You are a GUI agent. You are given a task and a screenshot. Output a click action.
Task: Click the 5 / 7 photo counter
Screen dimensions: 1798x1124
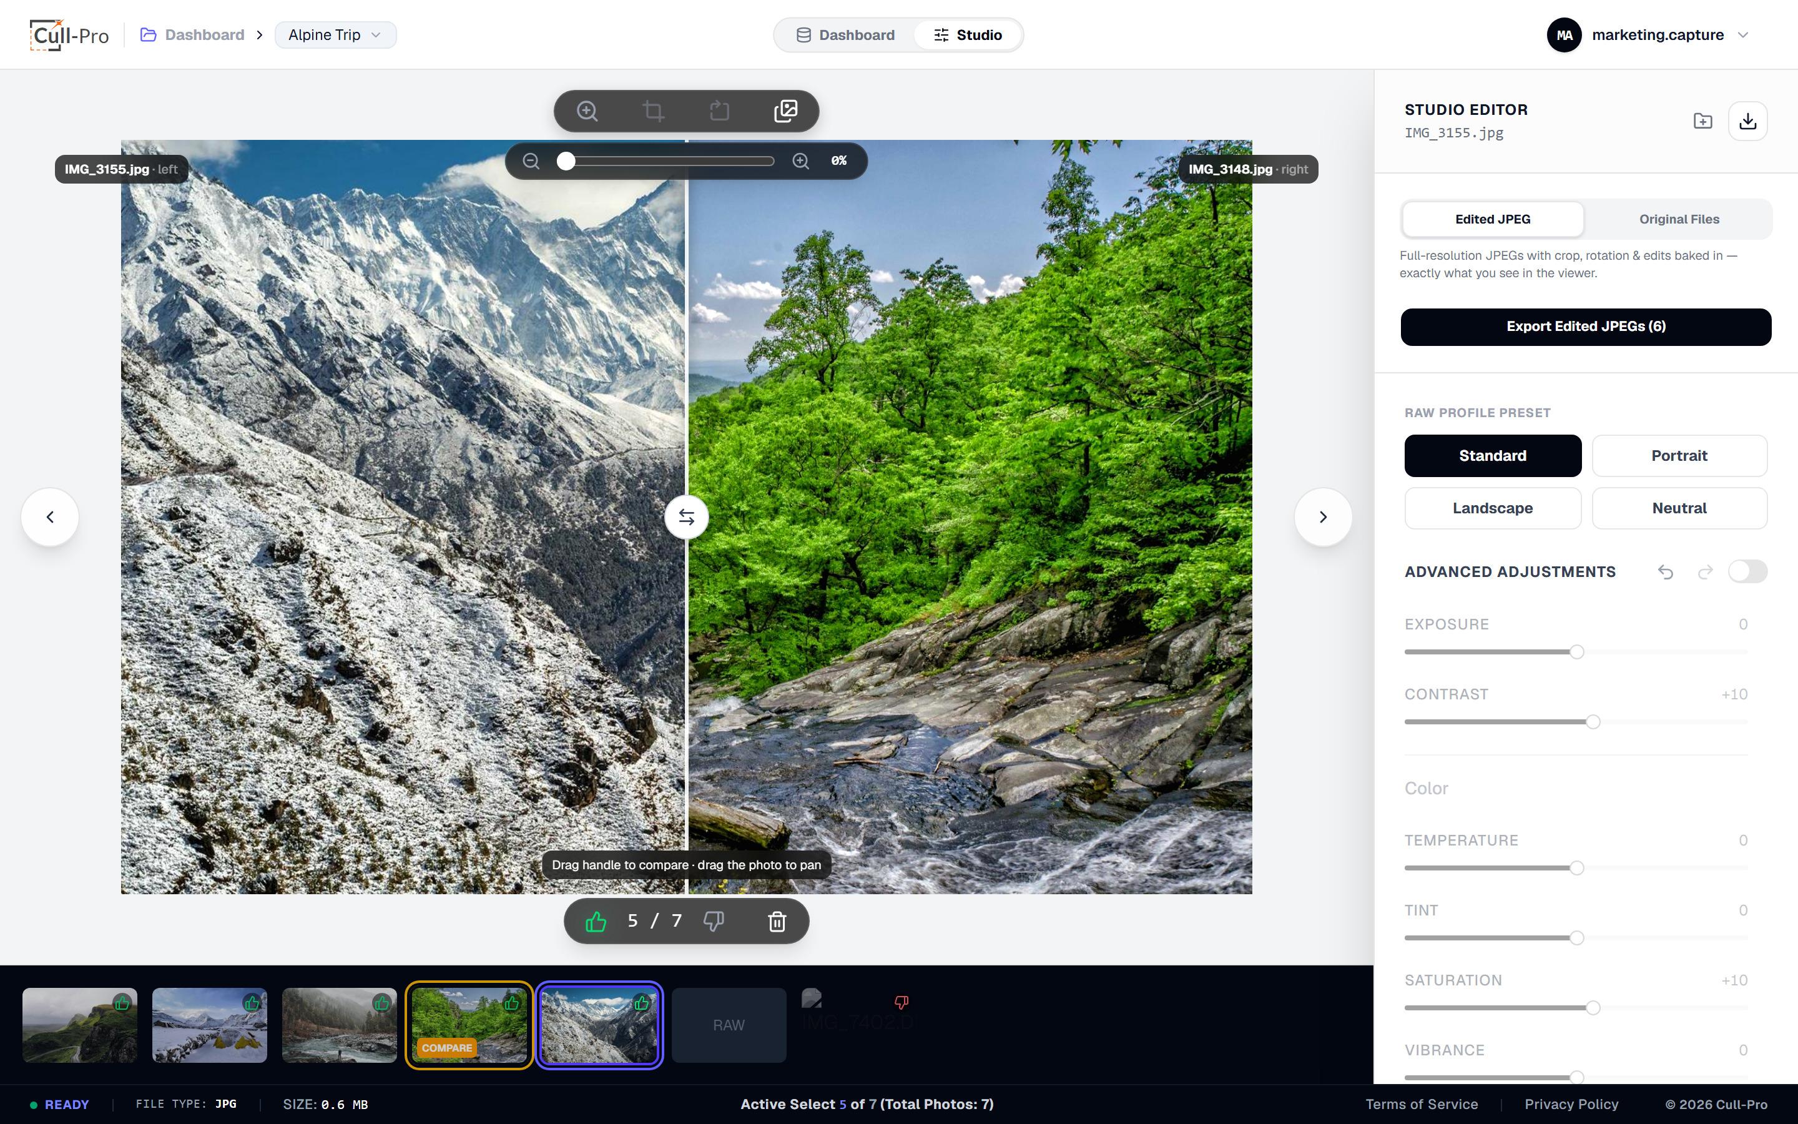[x=654, y=922]
